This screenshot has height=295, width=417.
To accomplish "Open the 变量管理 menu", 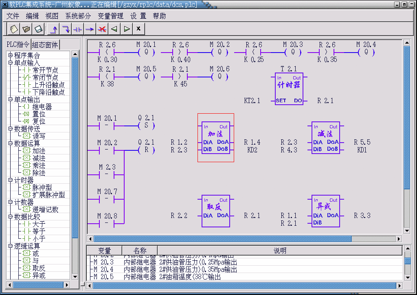I will coord(111,16).
